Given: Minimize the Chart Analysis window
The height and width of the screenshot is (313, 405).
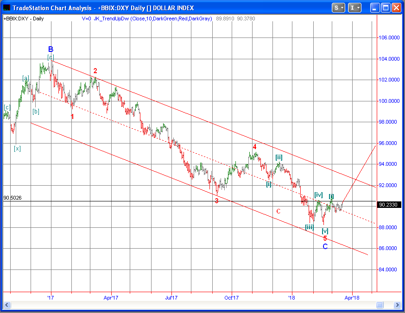Looking at the screenshot, I should (374, 8).
